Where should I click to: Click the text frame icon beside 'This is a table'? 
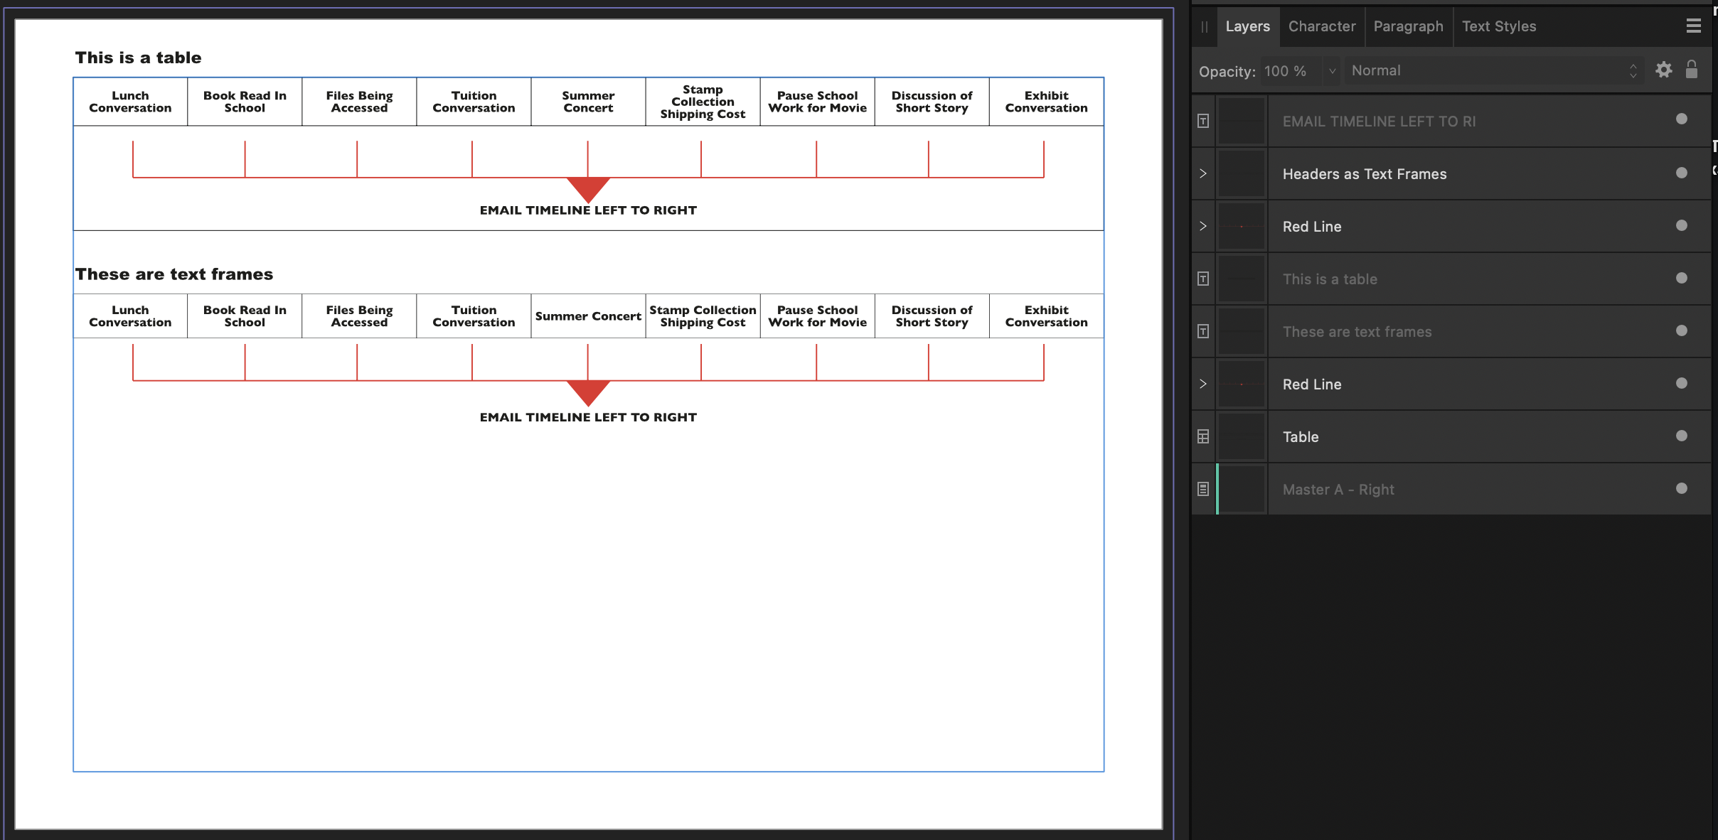pyautogui.click(x=1202, y=279)
